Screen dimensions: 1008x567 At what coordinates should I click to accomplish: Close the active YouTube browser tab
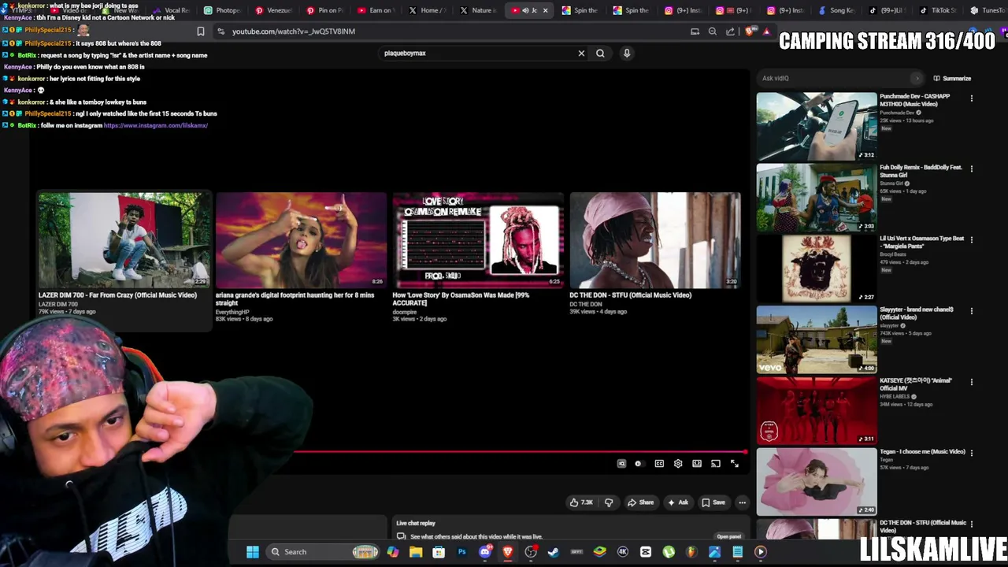(x=545, y=10)
